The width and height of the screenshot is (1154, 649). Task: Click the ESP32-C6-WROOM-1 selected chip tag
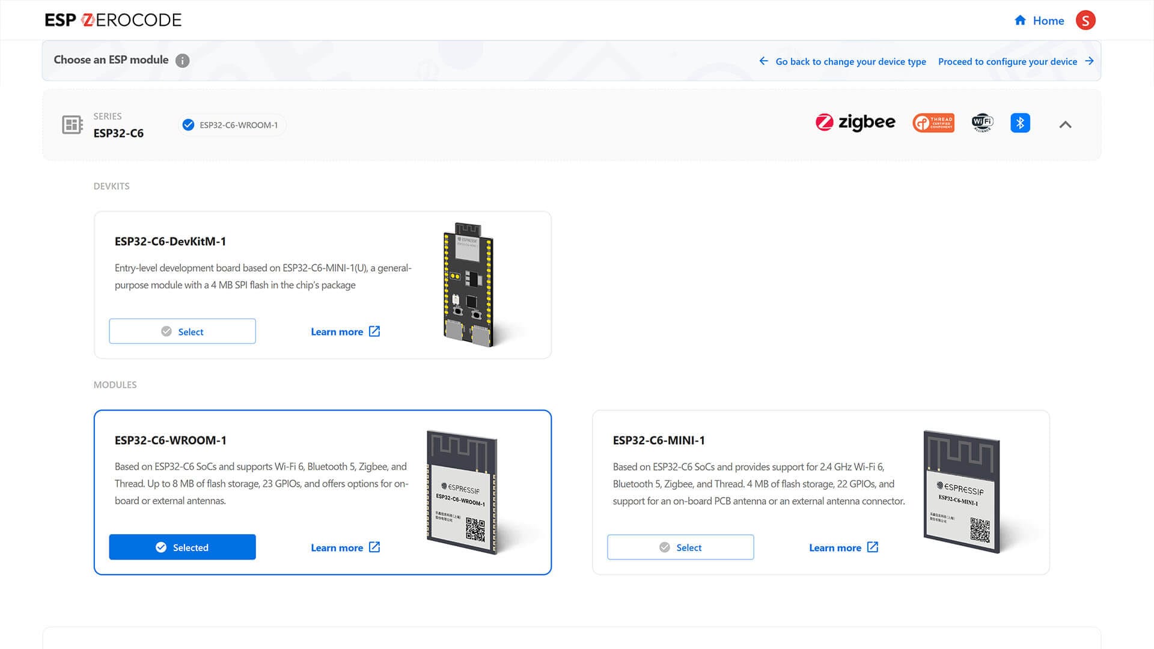pos(232,125)
